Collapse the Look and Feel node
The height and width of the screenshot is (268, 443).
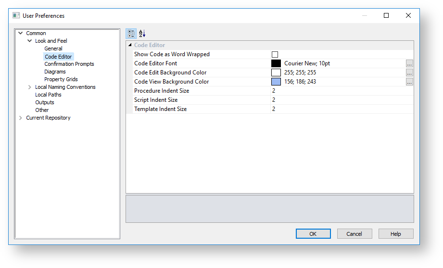(x=30, y=41)
